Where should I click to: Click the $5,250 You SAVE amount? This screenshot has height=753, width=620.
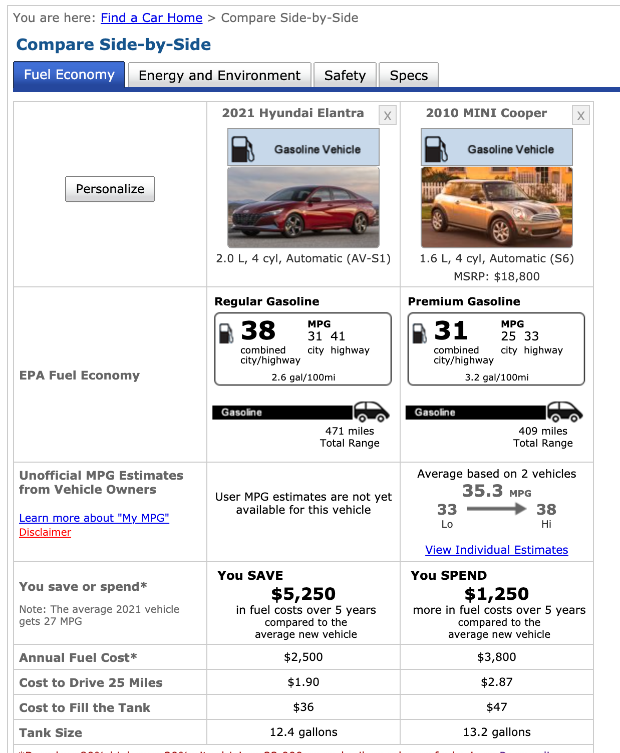303,594
